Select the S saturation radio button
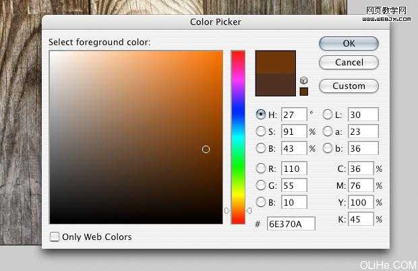 click(x=261, y=131)
